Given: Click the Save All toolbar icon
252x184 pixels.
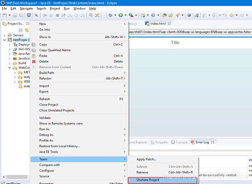Looking at the screenshot, I should 21,15.
